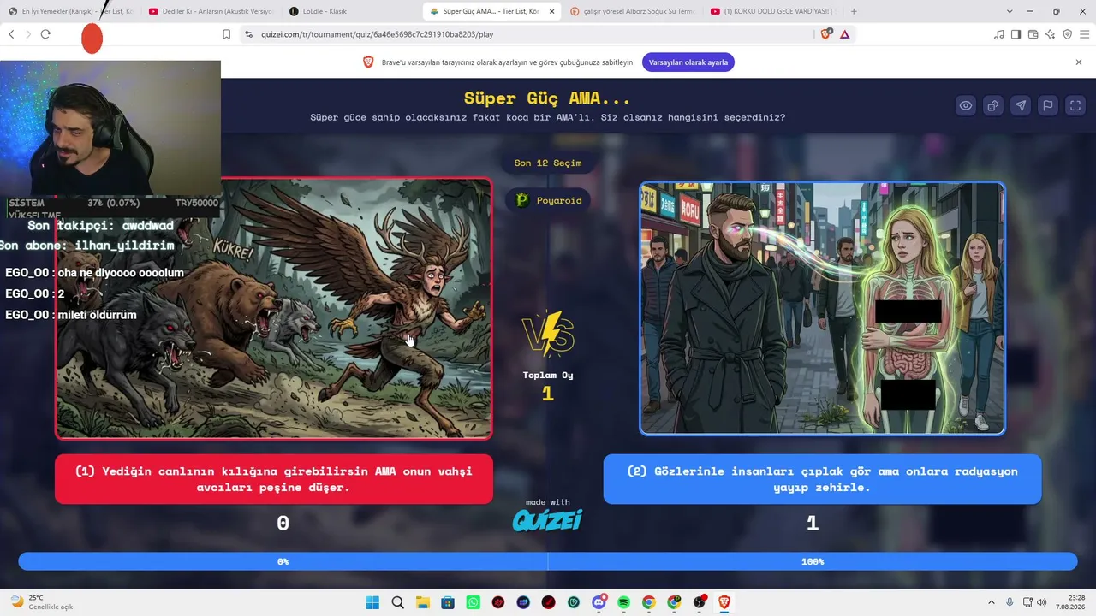Image resolution: width=1096 pixels, height=616 pixels.
Task: Bookmark this page
Action: coord(226,34)
